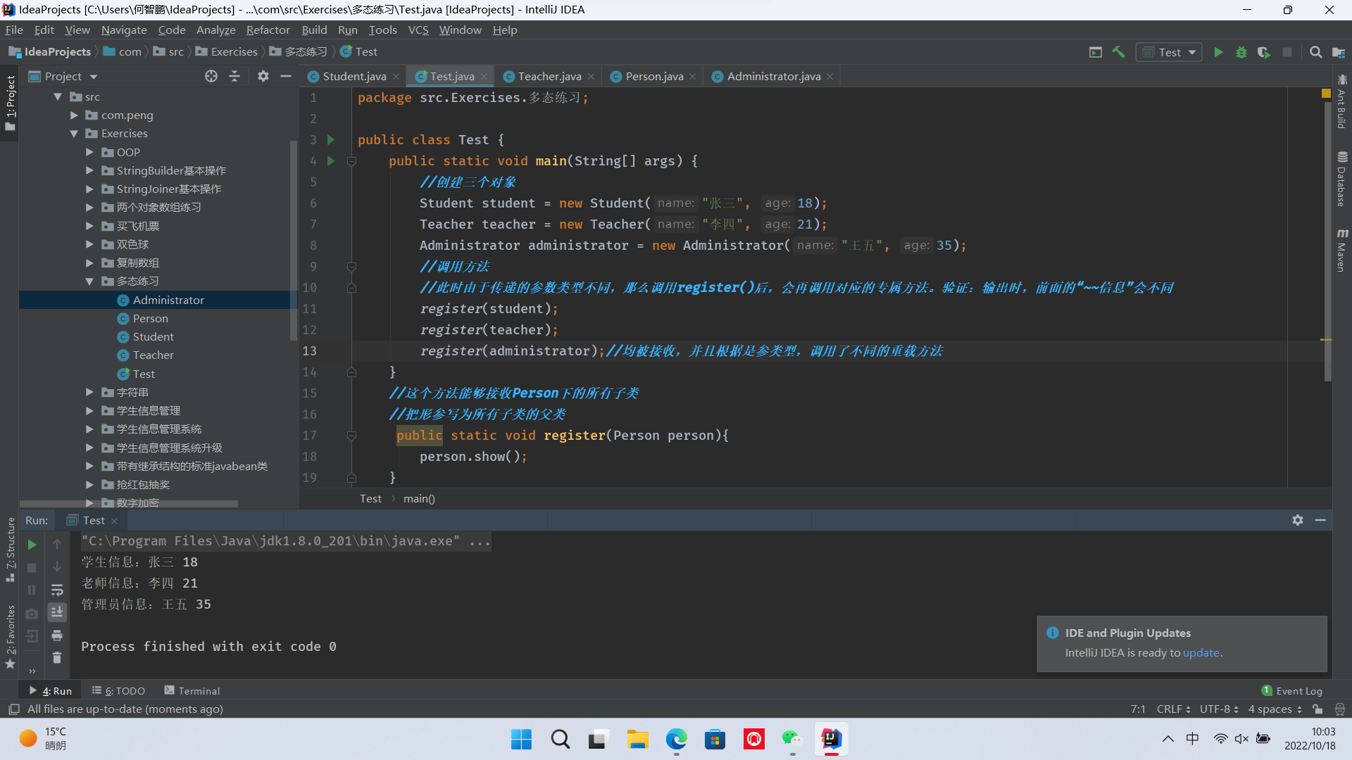Clear Run output with the trash icon
This screenshot has width=1352, height=760.
pyautogui.click(x=57, y=658)
